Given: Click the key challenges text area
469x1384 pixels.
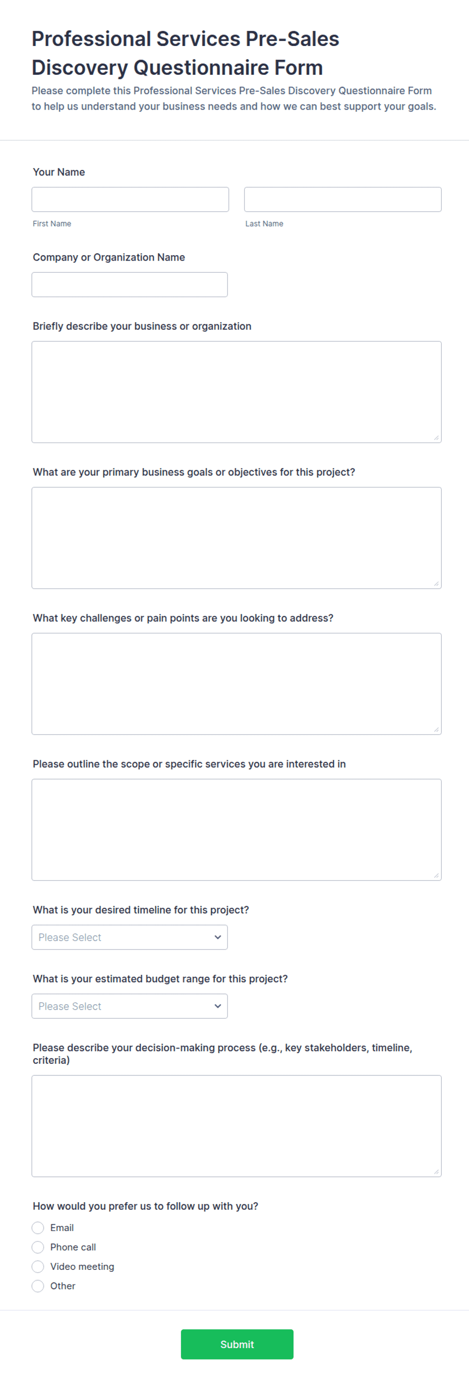Looking at the screenshot, I should click(236, 683).
